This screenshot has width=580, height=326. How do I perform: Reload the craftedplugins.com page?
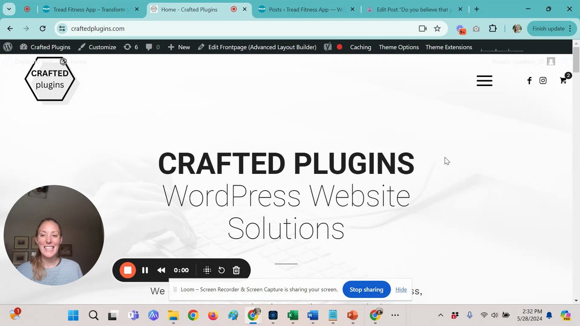tap(43, 29)
